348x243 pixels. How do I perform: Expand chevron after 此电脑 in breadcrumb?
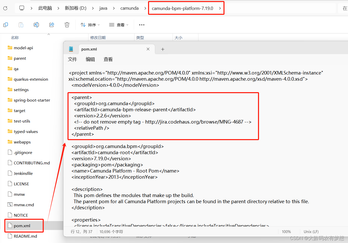click(58, 8)
